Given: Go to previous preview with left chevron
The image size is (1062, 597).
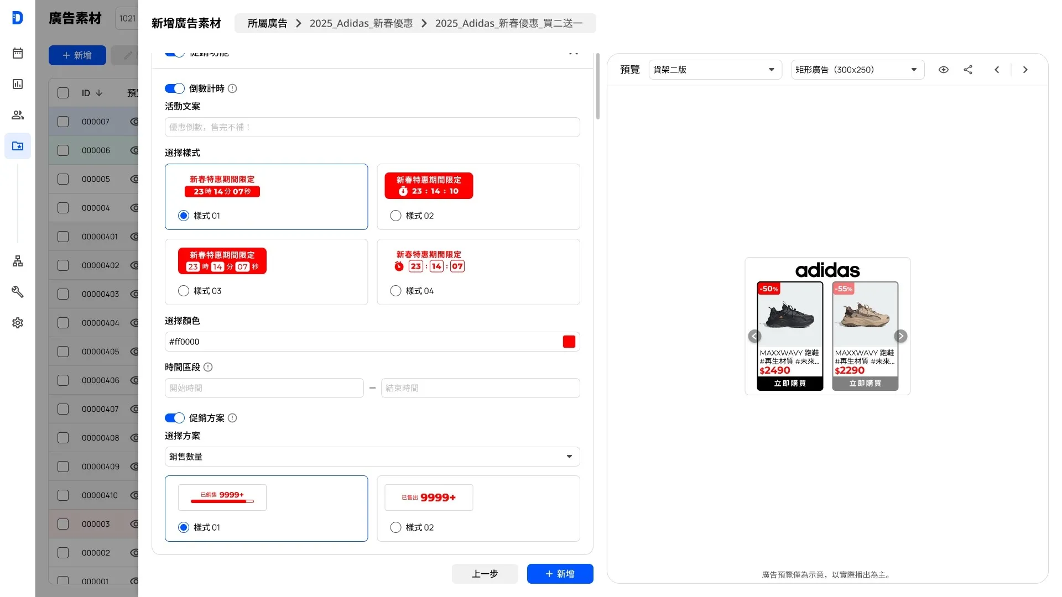Looking at the screenshot, I should coord(997,70).
